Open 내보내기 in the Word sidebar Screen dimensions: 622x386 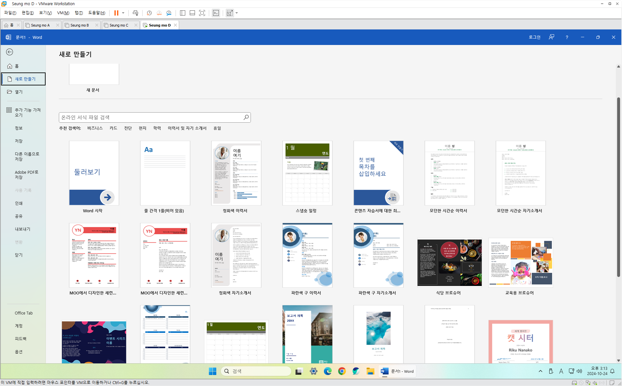click(23, 229)
